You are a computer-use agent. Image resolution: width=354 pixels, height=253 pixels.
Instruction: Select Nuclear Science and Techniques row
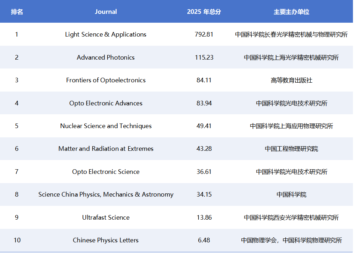click(106, 126)
